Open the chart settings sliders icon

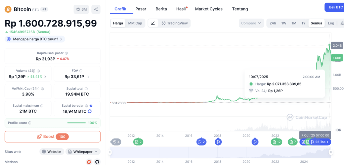[x=342, y=23]
